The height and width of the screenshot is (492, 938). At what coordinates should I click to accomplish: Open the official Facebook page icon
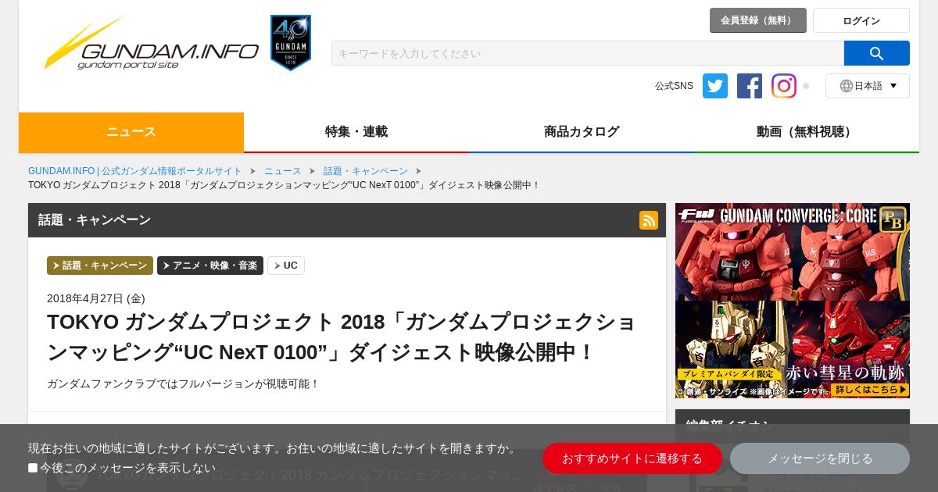(750, 86)
